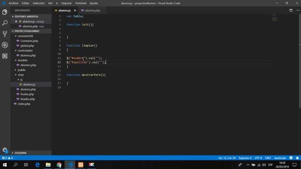Open Windows Start menu

click(x=5, y=165)
